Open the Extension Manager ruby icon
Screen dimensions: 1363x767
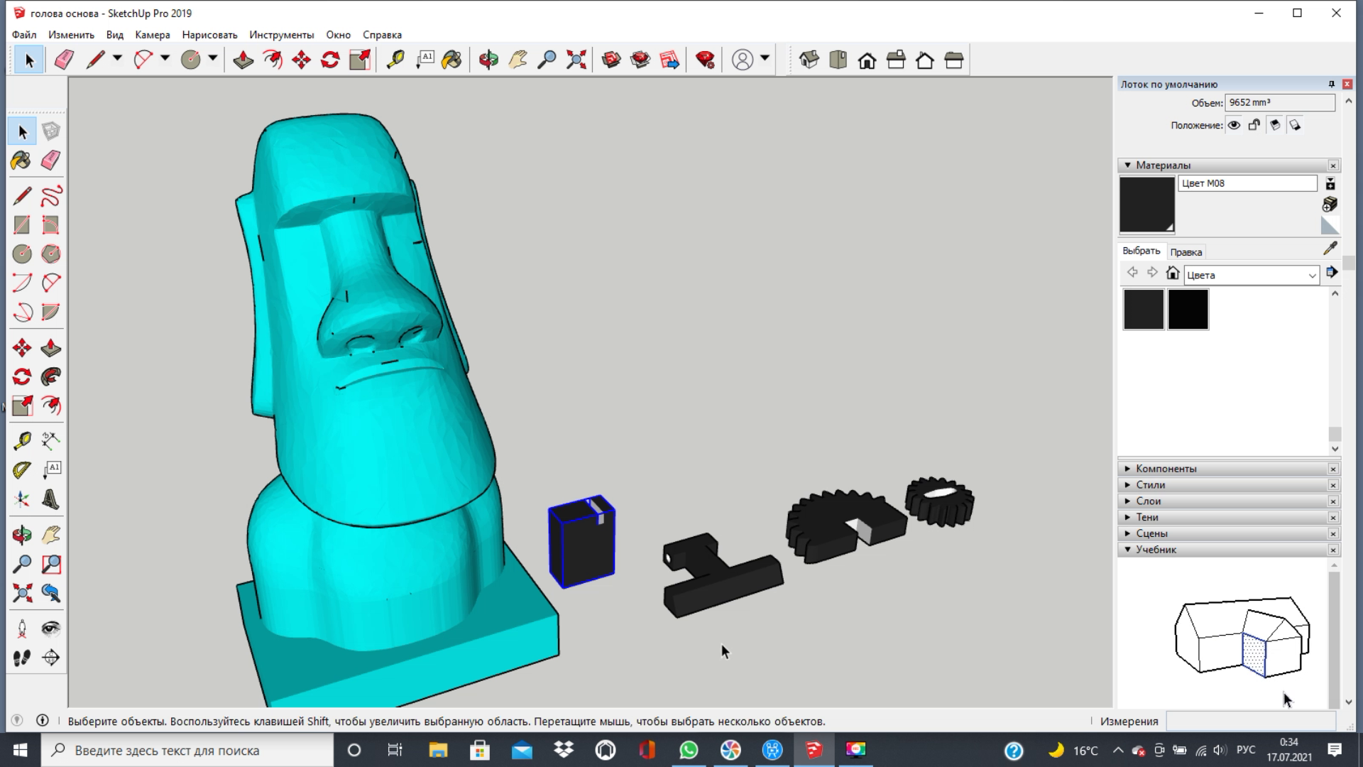tap(705, 60)
